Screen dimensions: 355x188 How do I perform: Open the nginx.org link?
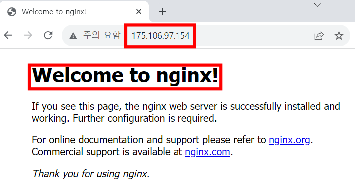point(289,140)
